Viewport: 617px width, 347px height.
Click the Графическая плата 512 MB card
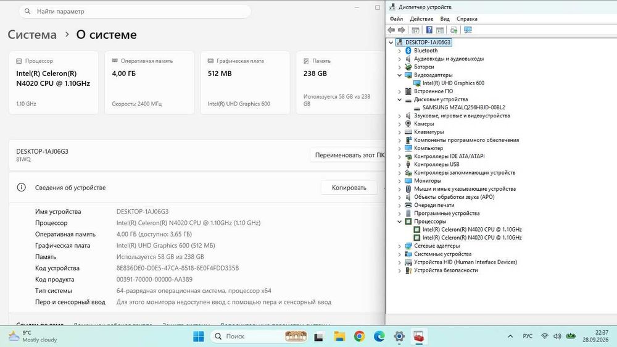(245, 83)
